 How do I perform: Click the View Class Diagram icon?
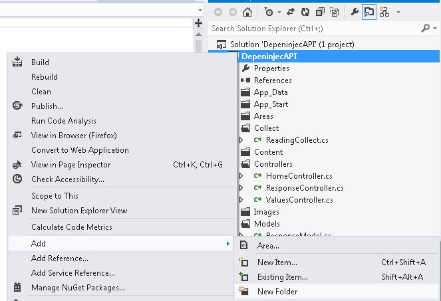pos(384,12)
